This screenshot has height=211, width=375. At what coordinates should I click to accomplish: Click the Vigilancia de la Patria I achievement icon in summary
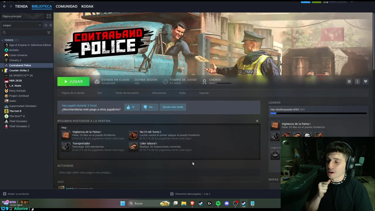[66, 135]
